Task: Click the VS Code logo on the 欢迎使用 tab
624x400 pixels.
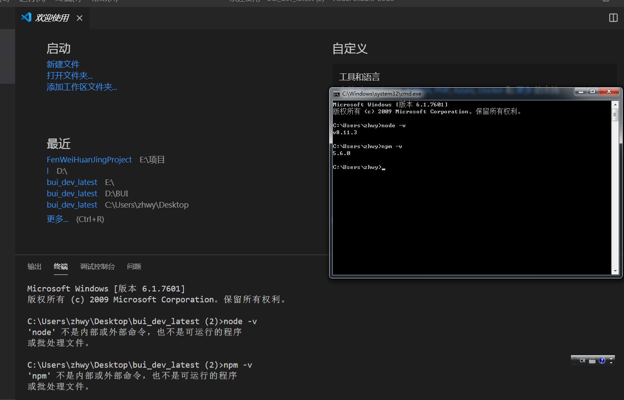Action: pyautogui.click(x=27, y=17)
